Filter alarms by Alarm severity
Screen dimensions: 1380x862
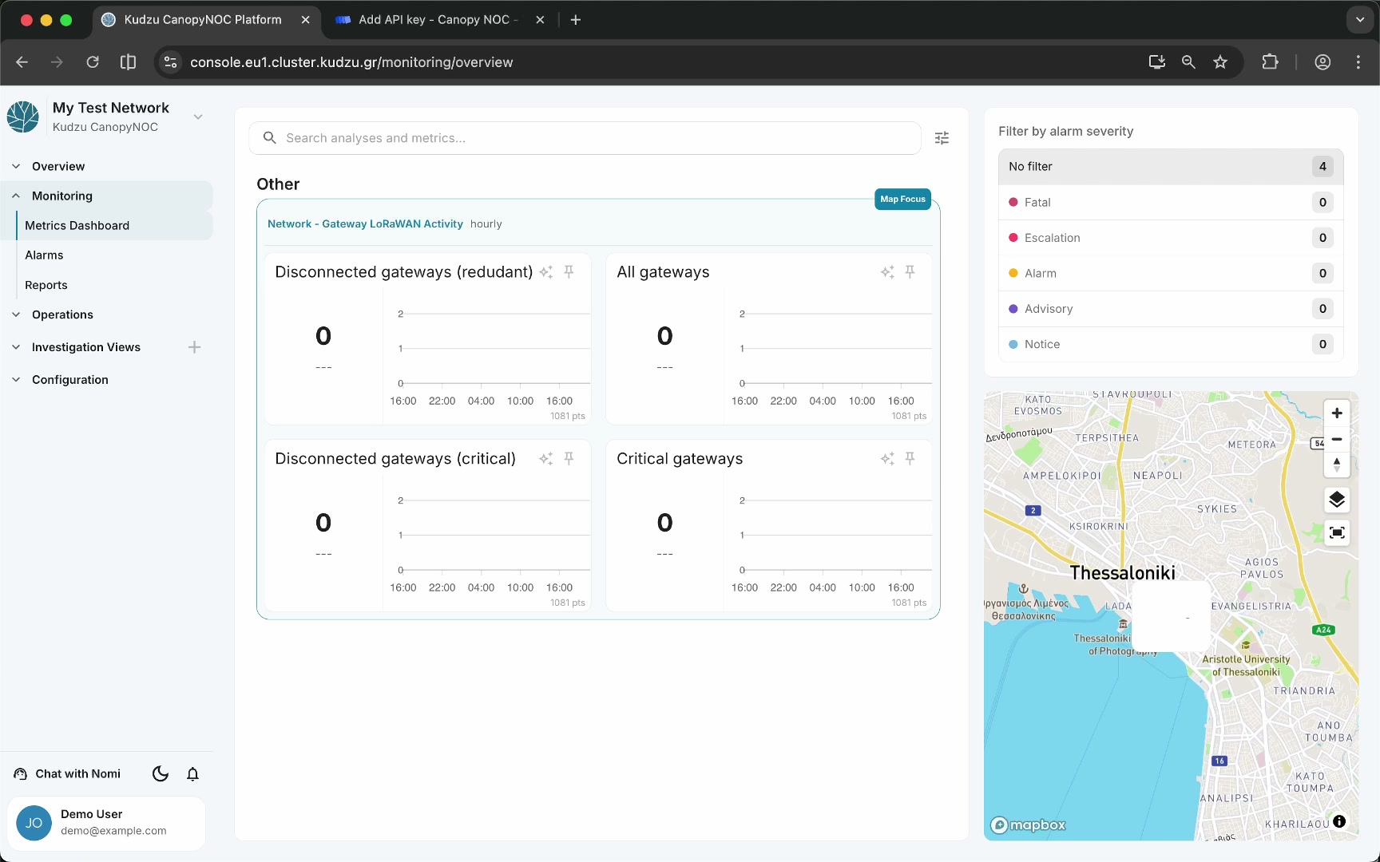[x=1171, y=274]
